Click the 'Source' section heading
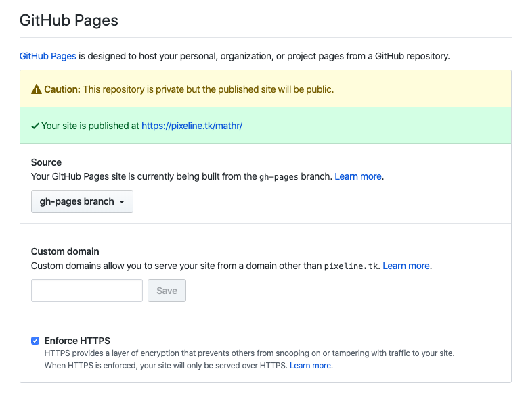 [x=46, y=162]
